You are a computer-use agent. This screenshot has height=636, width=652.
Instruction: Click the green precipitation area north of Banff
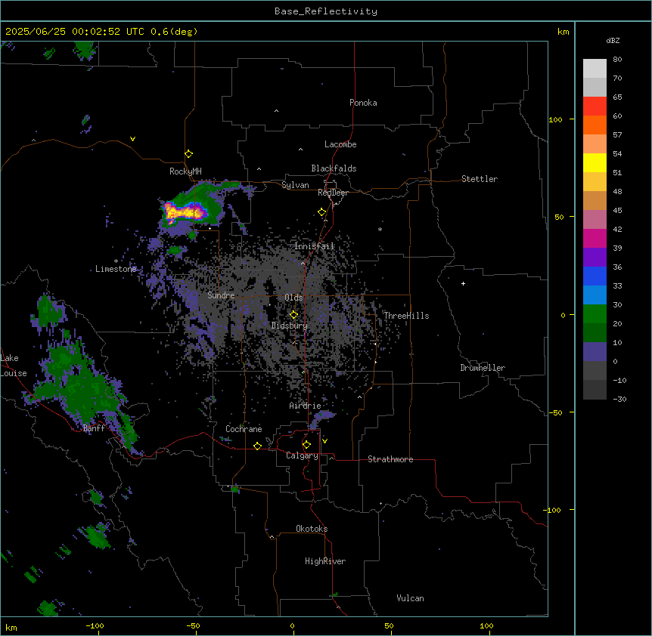(x=79, y=384)
